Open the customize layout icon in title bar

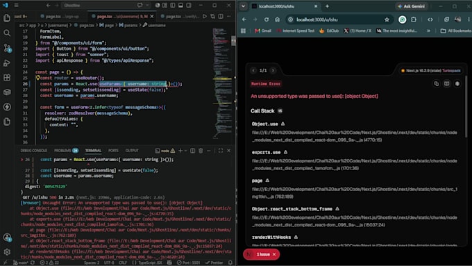tap(165, 5)
